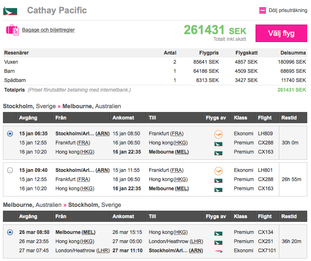This screenshot has width=311, height=261.
Task: Select the 15 jan 06:35 departure option
Action: tap(10, 134)
